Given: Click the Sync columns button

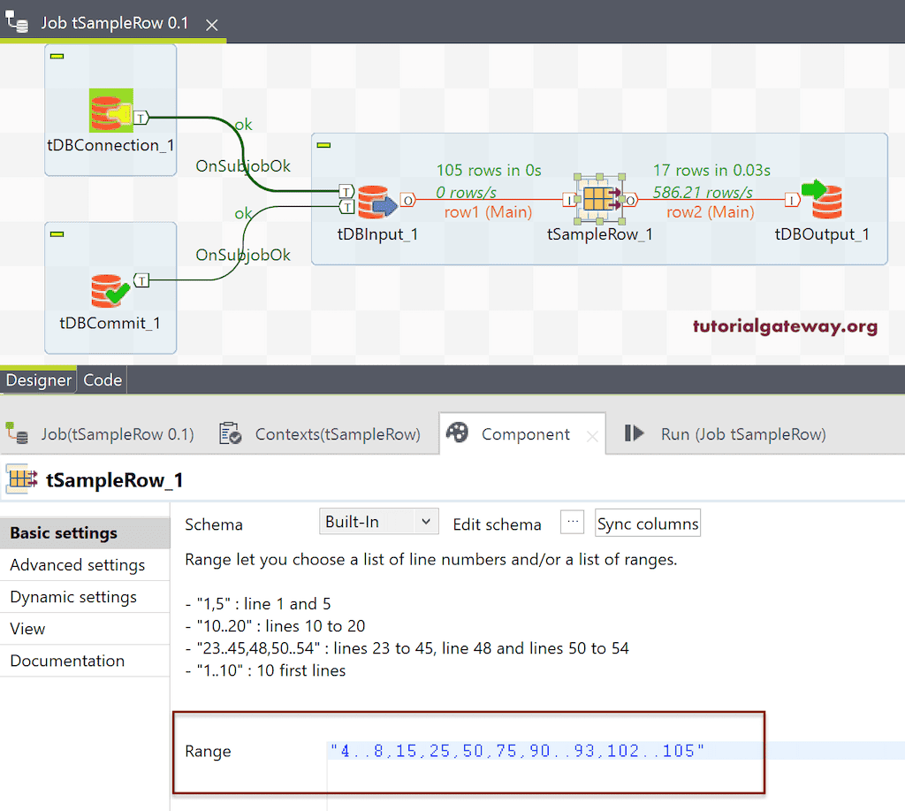Looking at the screenshot, I should [647, 523].
